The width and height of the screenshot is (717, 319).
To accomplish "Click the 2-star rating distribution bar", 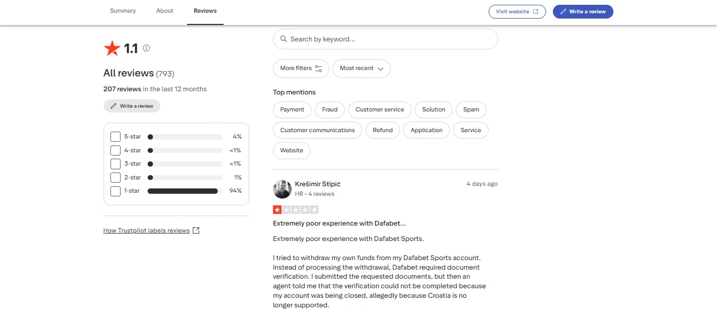I will (x=185, y=178).
